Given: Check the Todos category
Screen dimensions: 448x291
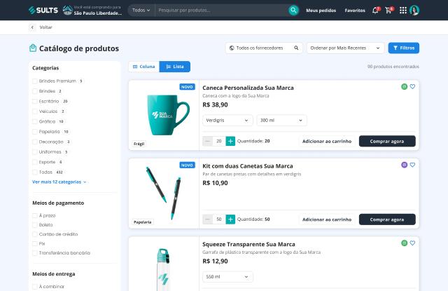Looking at the screenshot, I should pyautogui.click(x=35, y=172).
